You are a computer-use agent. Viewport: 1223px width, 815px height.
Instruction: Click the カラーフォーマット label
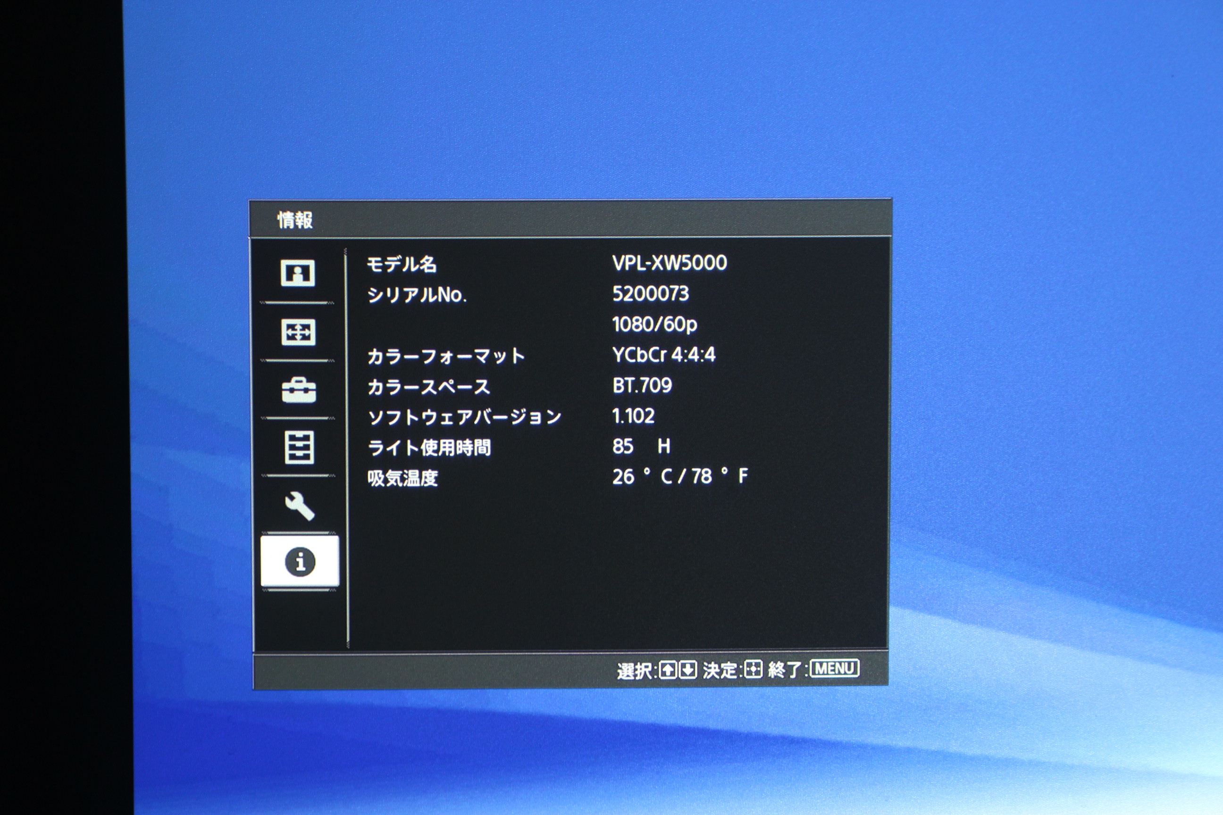[446, 357]
